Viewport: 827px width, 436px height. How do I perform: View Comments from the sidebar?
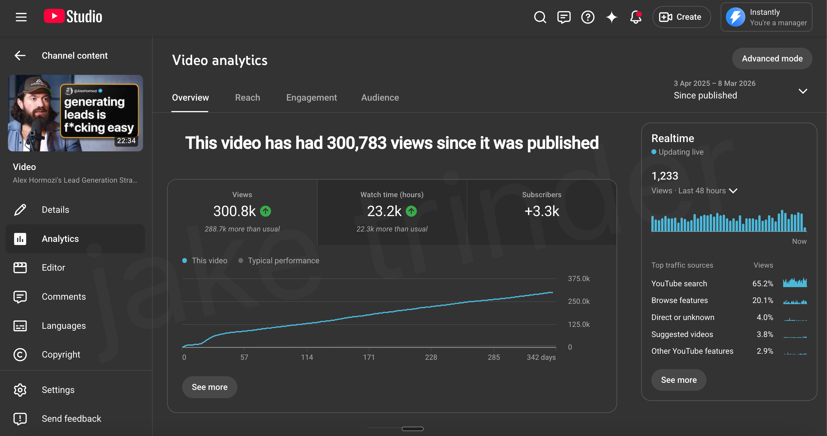(x=64, y=296)
